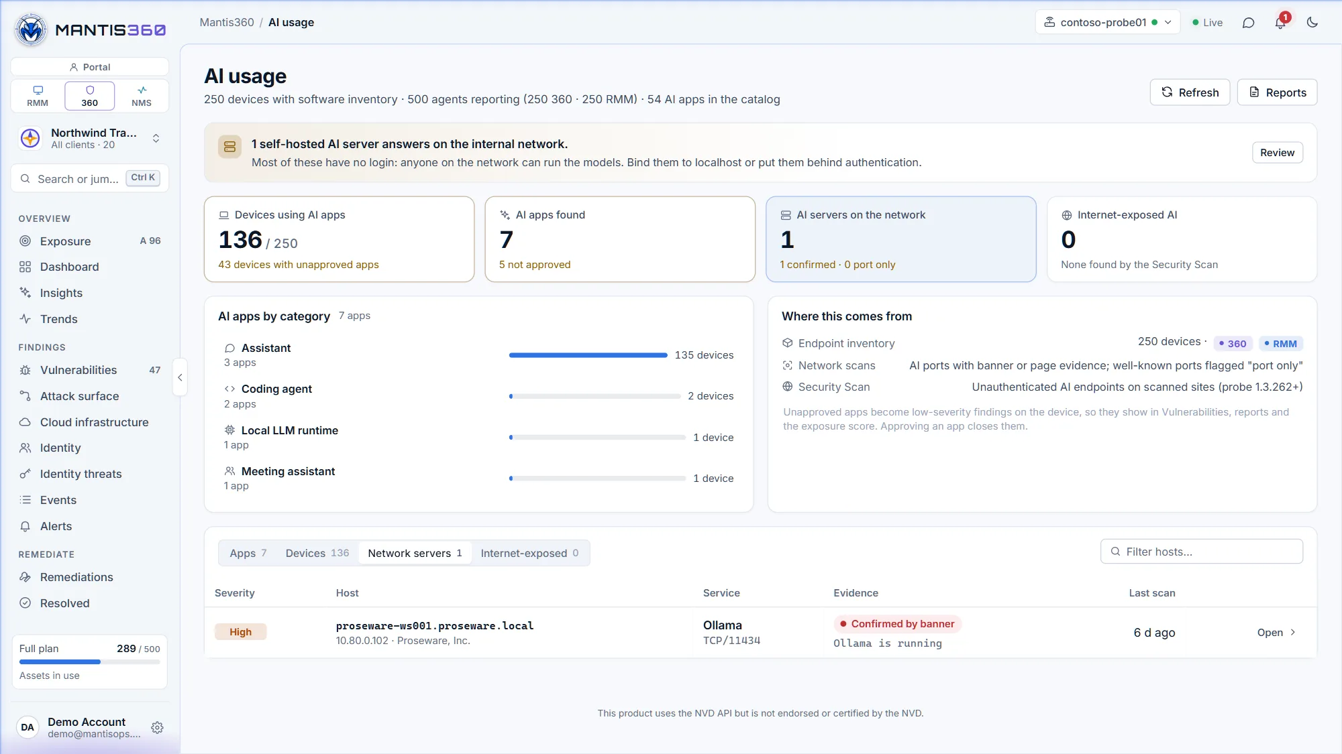Focus the Search or jump field
The image size is (1342, 754).
(90, 178)
